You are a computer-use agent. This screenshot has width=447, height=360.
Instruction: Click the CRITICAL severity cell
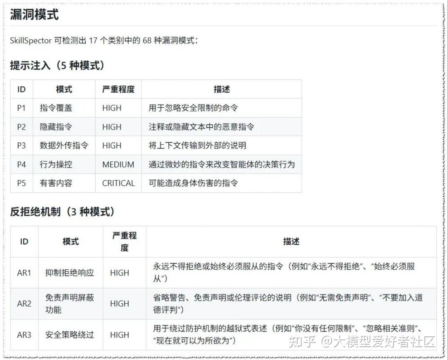coord(118,183)
